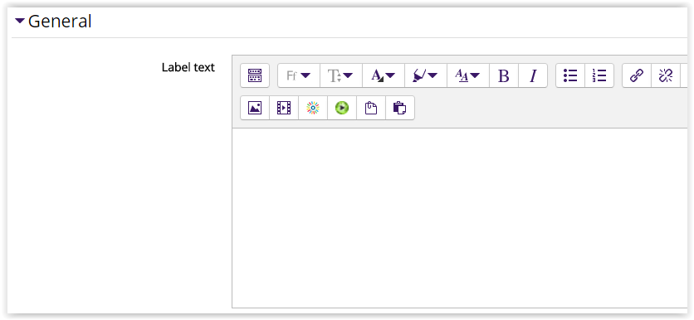Open the AA paragraph styles dropdown
Screen dimensions: 694x320
(468, 75)
